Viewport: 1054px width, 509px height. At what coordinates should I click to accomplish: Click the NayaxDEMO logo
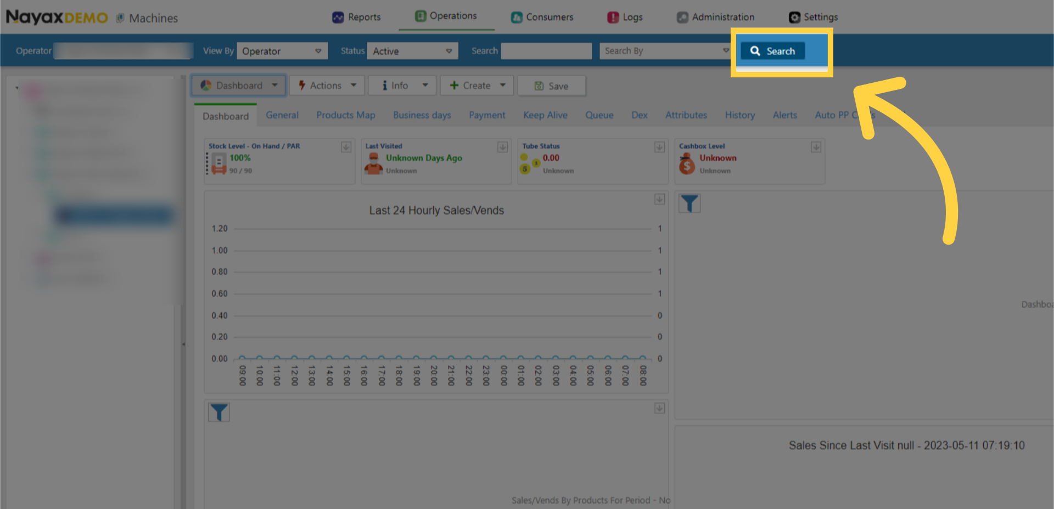coord(57,18)
